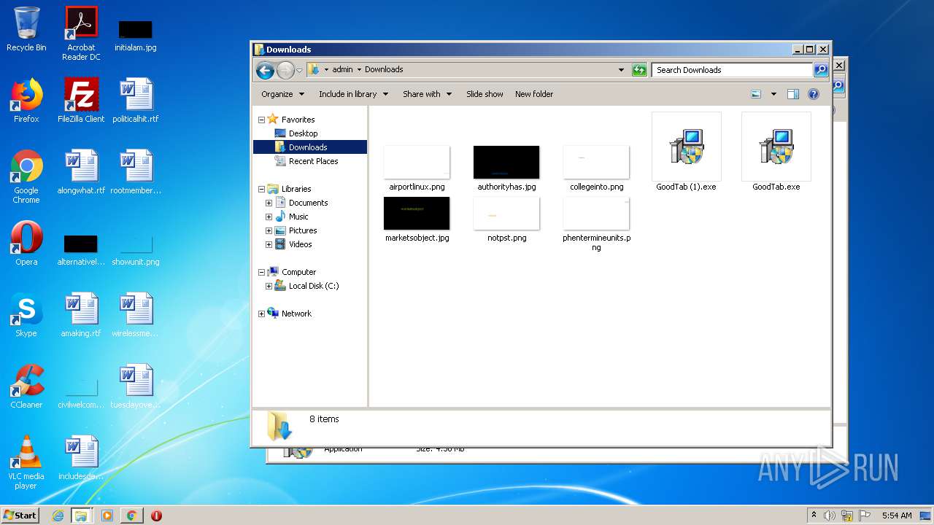934x525 pixels.
Task: Launch CCleaner desktop shortcut
Action: [26, 386]
